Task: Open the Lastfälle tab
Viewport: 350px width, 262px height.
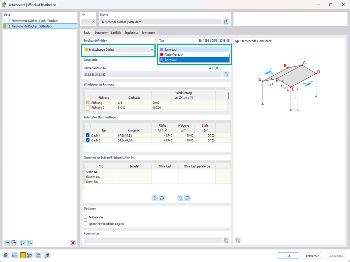Action: (116, 33)
